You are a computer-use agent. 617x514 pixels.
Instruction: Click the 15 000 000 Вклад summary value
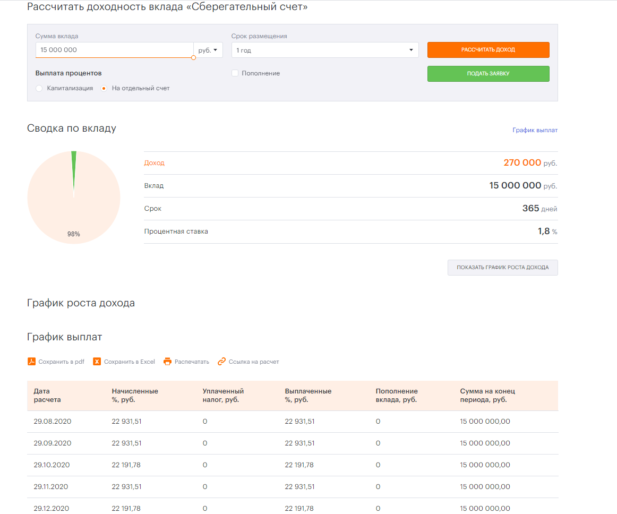click(x=515, y=185)
